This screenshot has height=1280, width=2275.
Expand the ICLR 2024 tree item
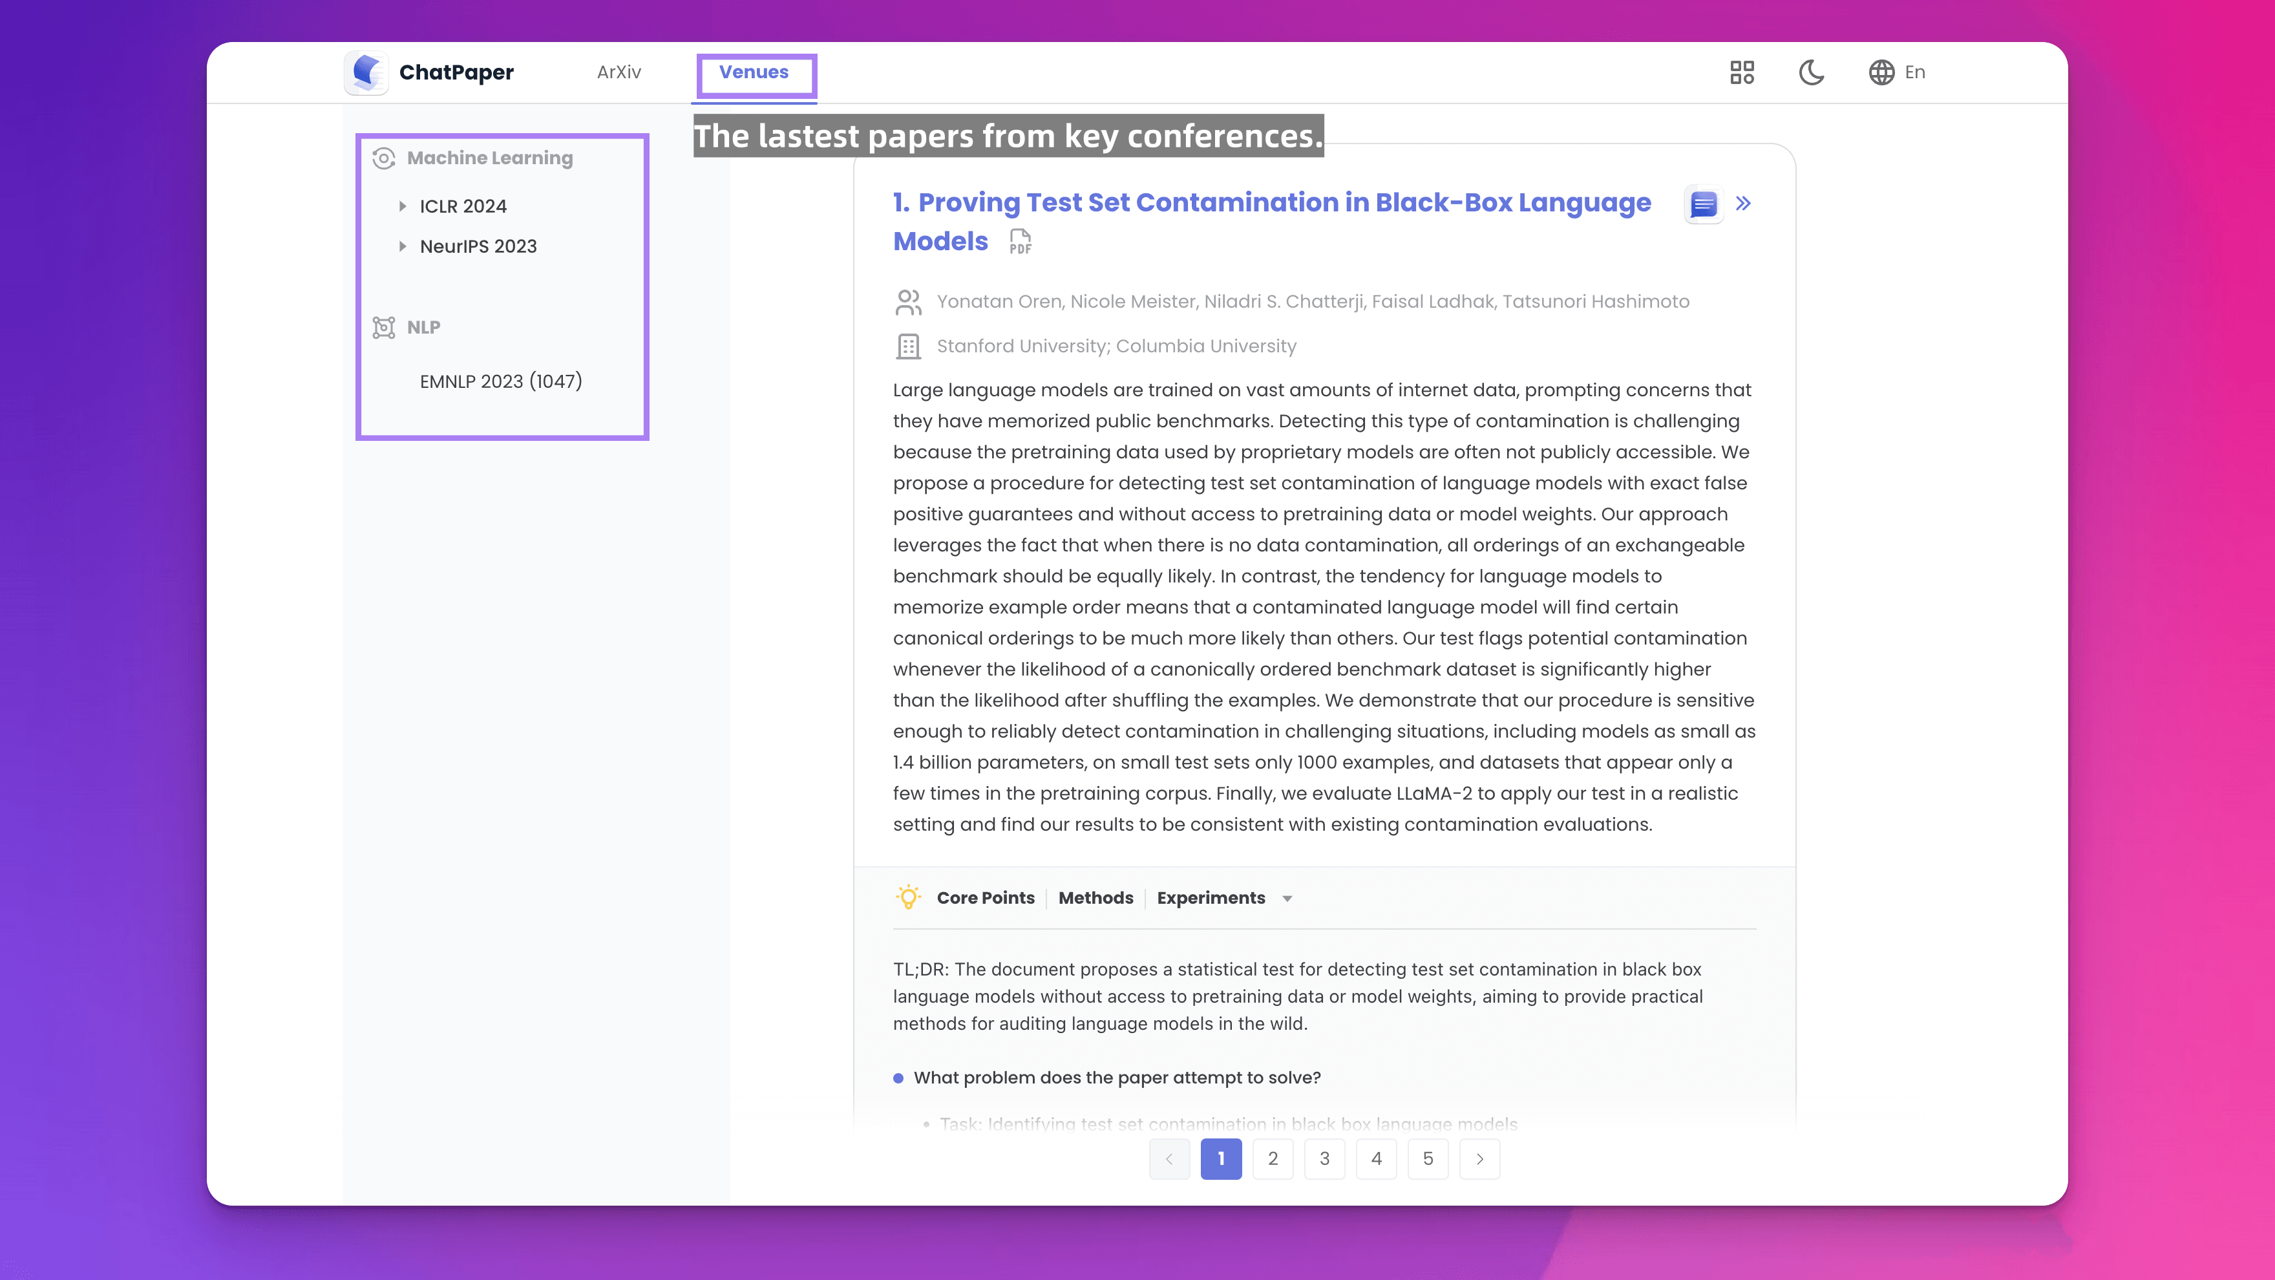[403, 206]
